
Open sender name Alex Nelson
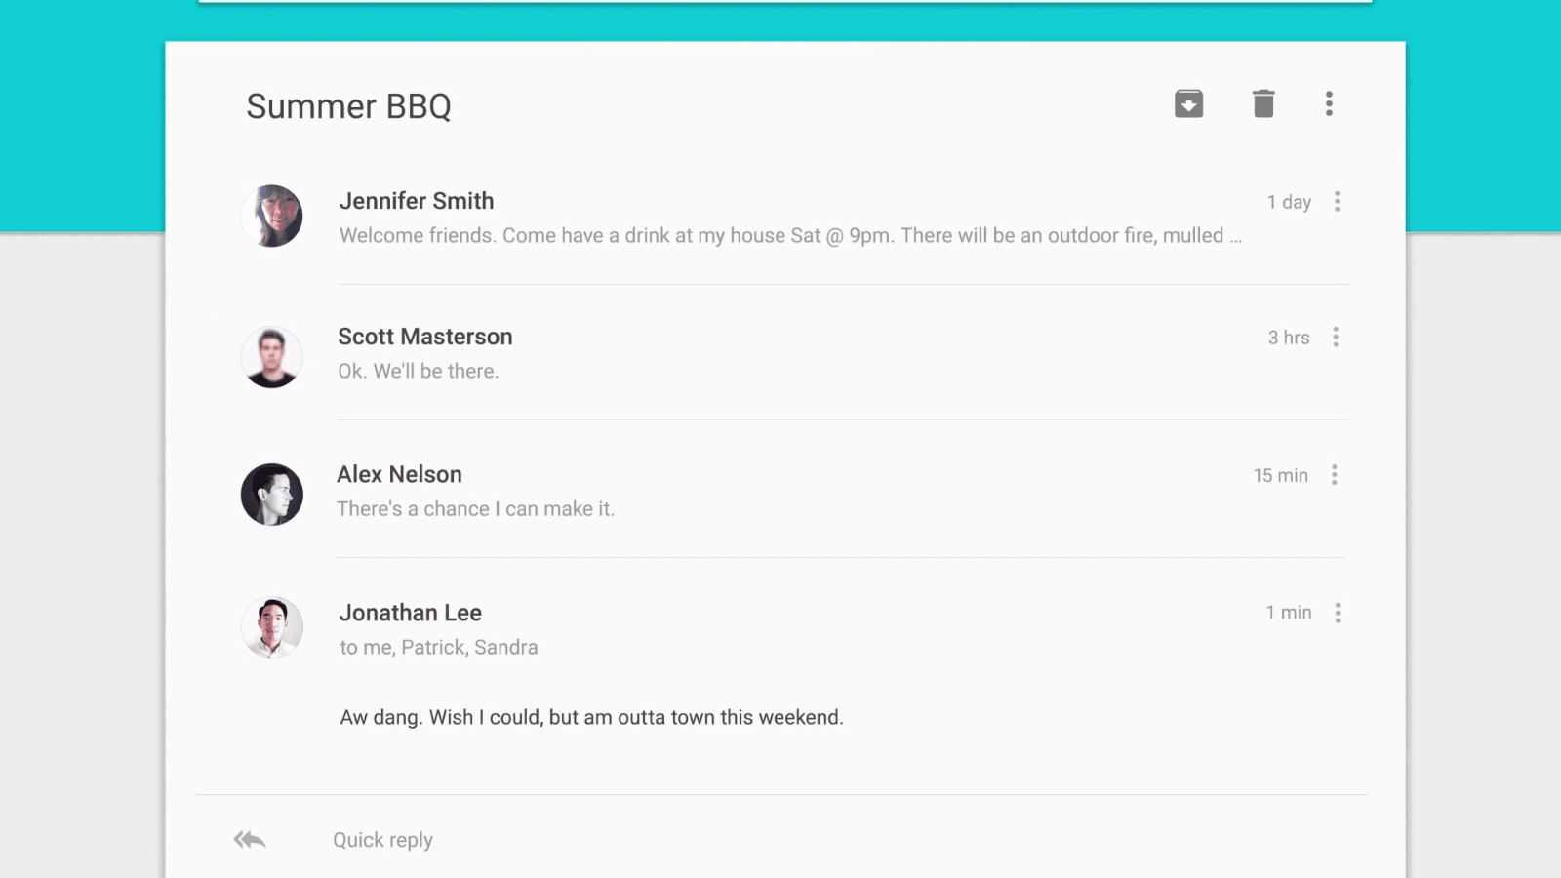click(400, 474)
